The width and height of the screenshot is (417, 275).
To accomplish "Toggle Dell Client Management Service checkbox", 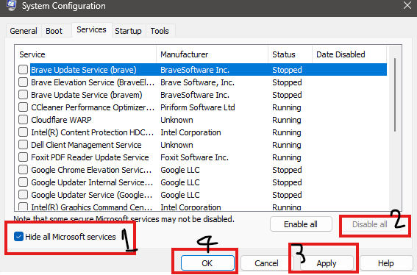I will tap(23, 145).
